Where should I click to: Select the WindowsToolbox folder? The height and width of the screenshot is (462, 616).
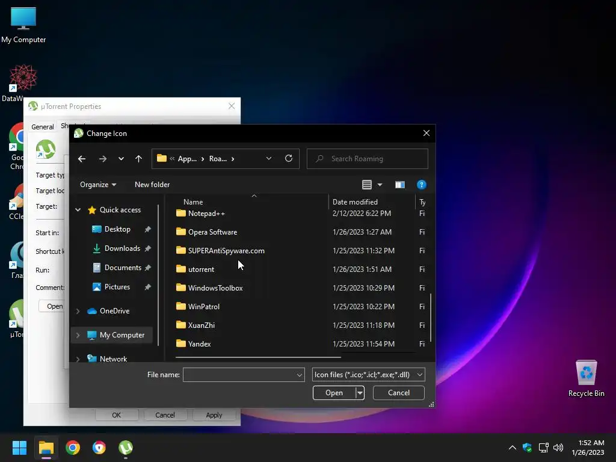point(215,288)
